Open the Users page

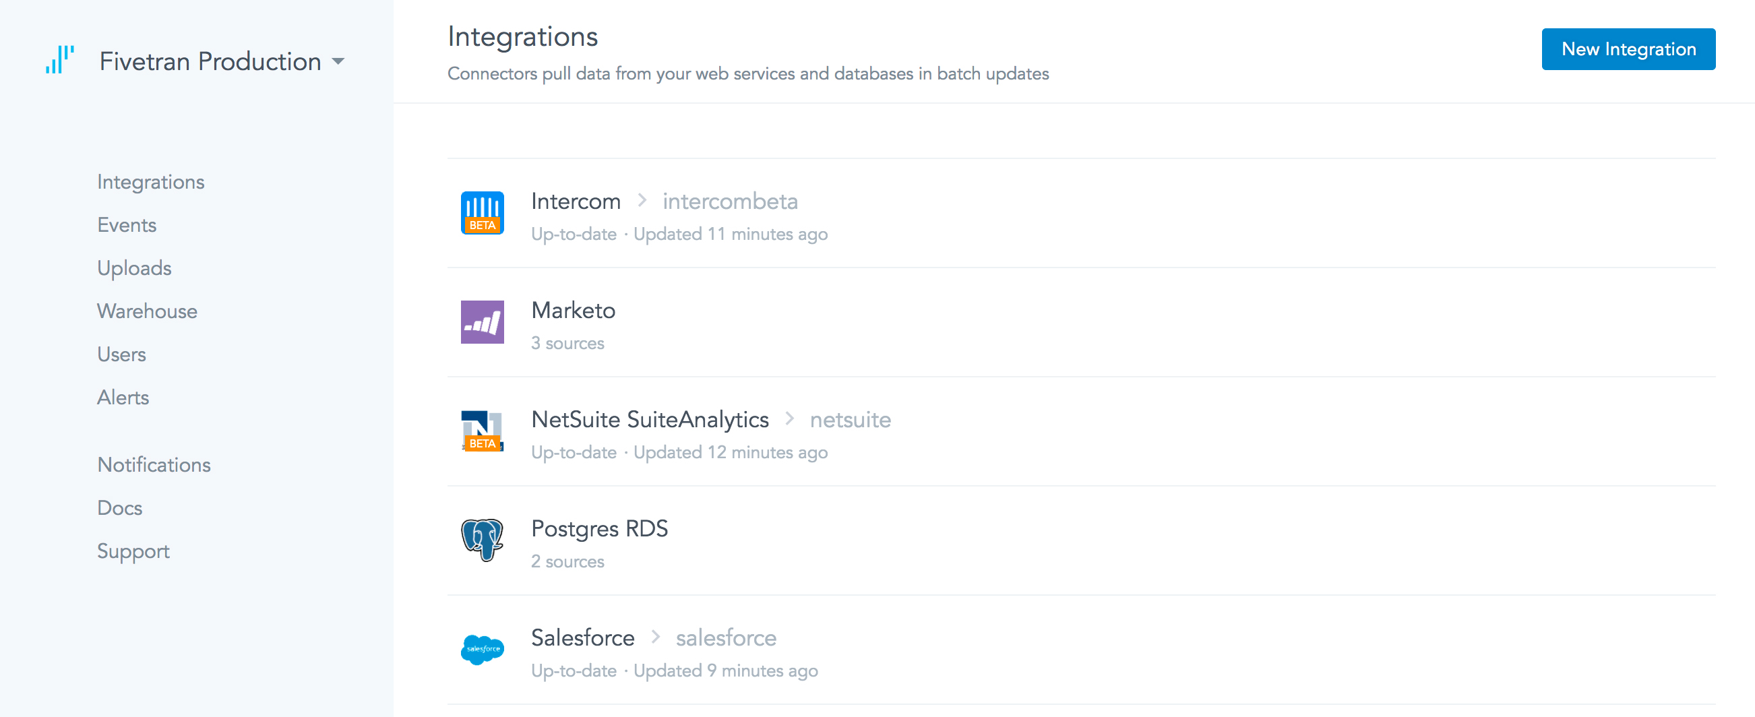coord(121,354)
